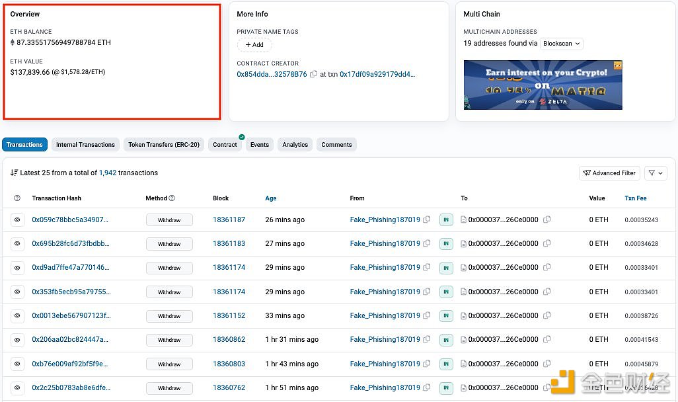
Task: Open the 1,942 total transactions link
Action: [108, 173]
